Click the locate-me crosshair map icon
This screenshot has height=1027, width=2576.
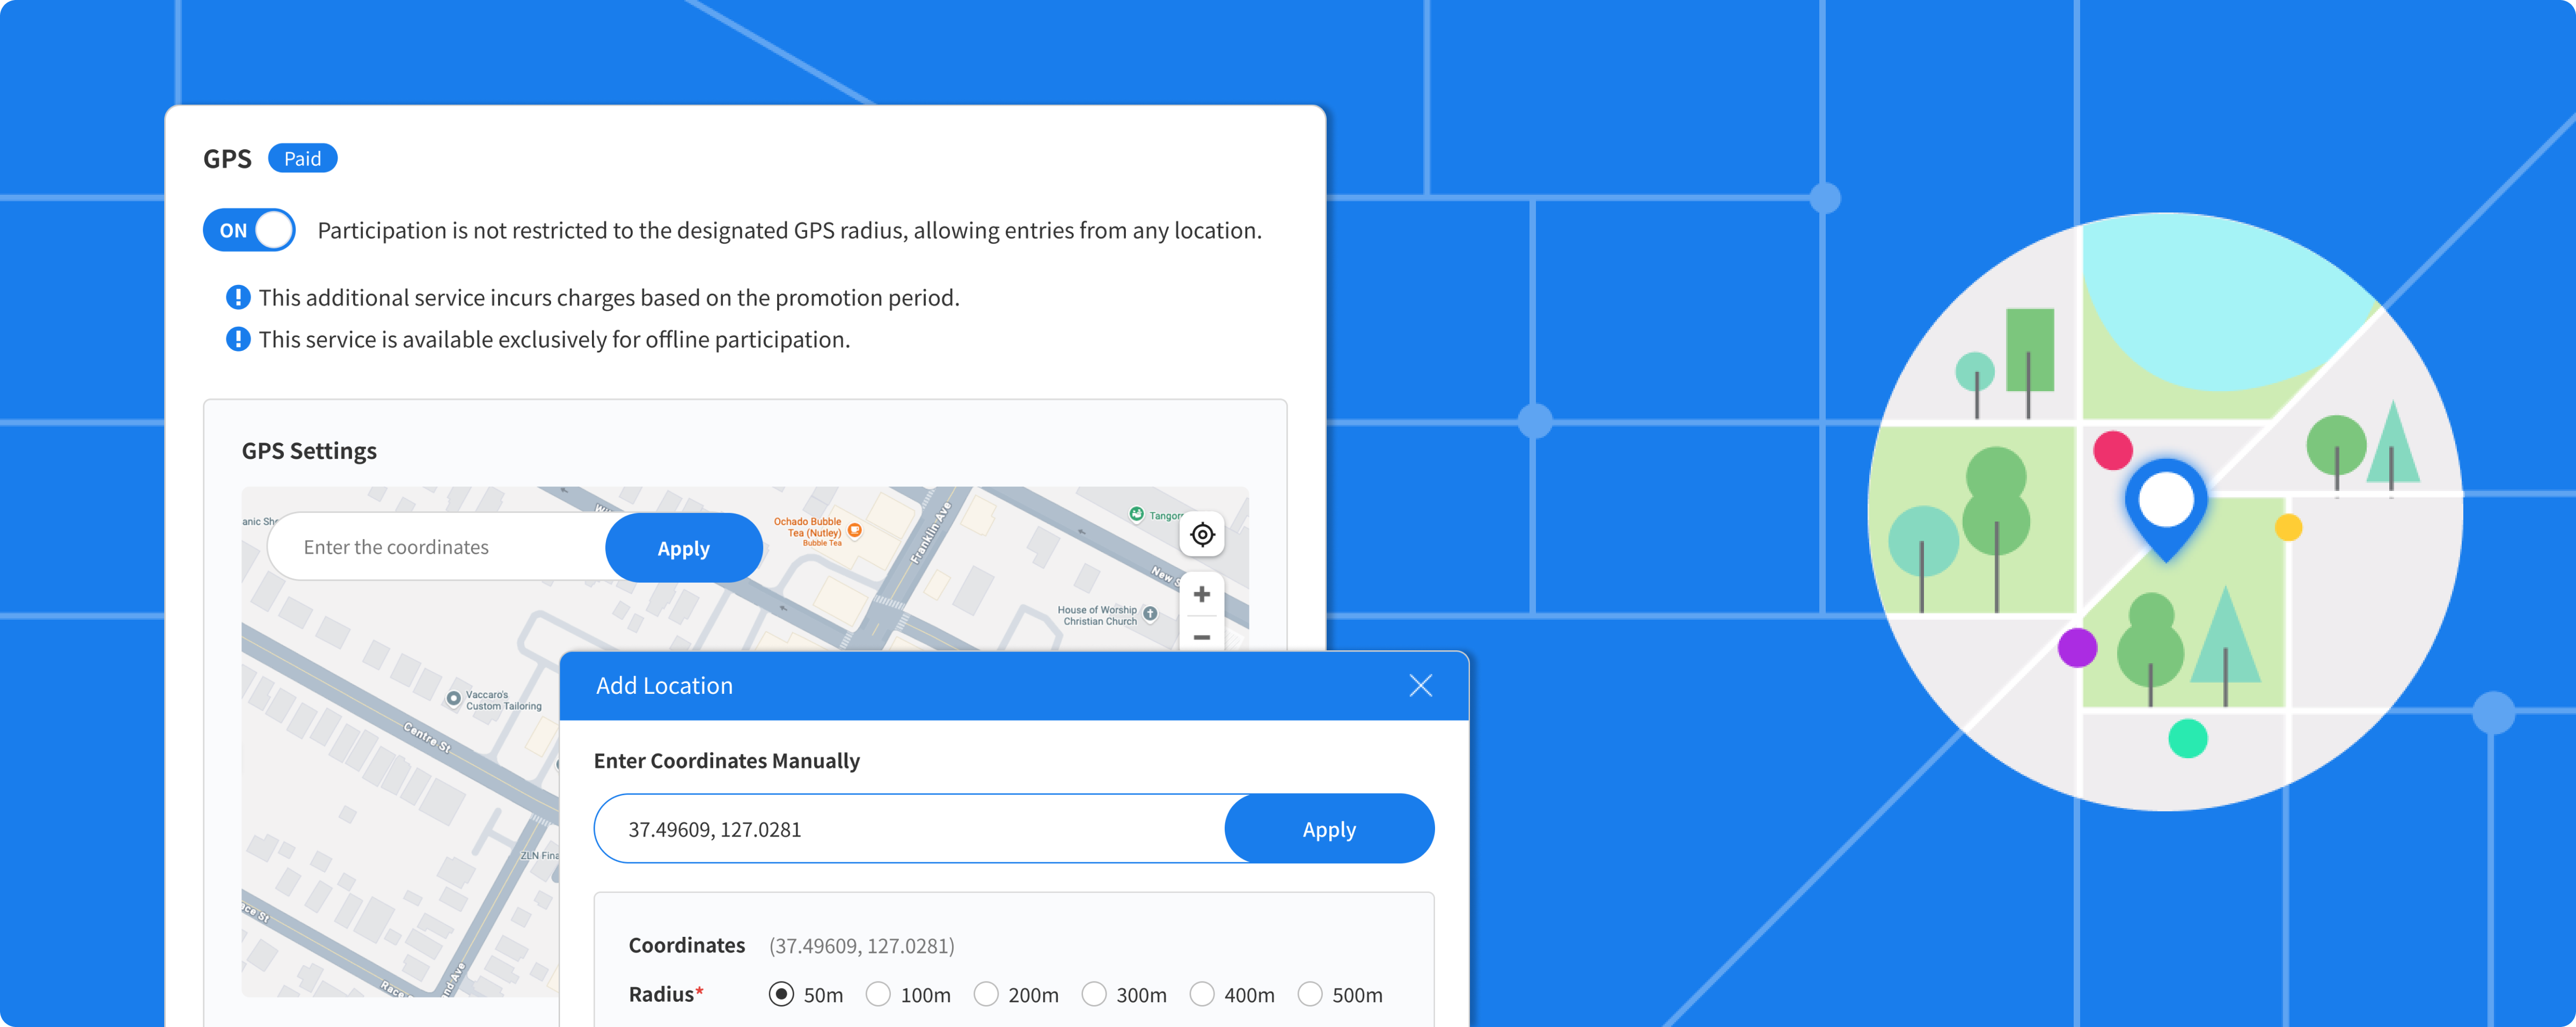pyautogui.click(x=1202, y=534)
